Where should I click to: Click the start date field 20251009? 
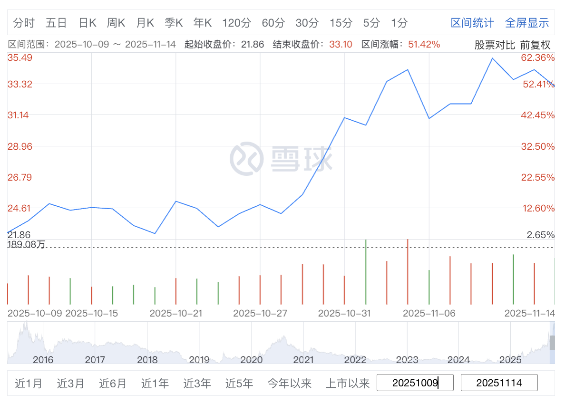415,383
